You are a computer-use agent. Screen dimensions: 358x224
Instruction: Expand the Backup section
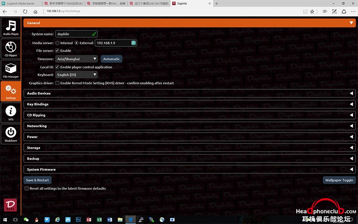point(189,158)
